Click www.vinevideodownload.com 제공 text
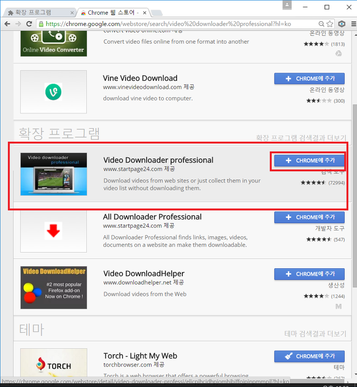The width and height of the screenshot is (357, 387). (x=149, y=87)
